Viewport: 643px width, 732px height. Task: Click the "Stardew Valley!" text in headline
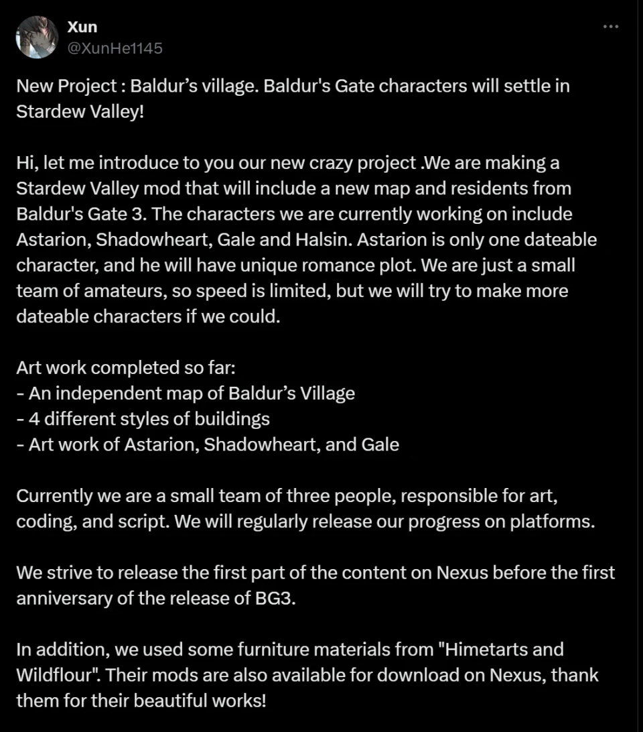pyautogui.click(x=80, y=111)
